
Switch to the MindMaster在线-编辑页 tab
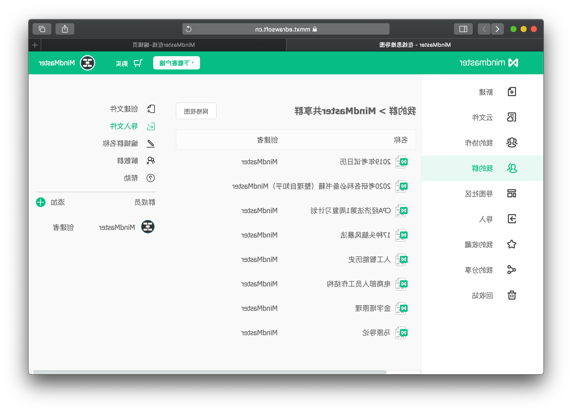164,45
